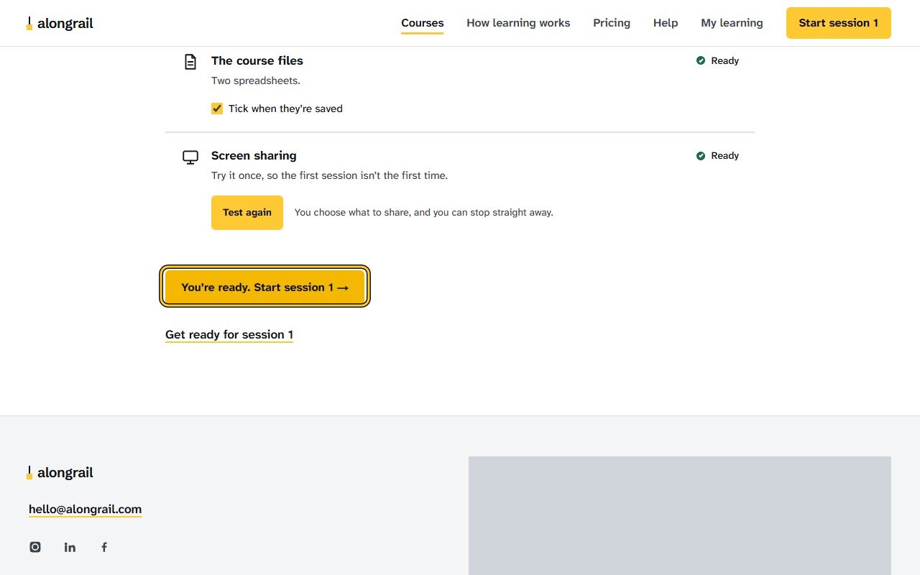Click the header Start session 1 button
This screenshot has height=575, width=920.
click(839, 23)
